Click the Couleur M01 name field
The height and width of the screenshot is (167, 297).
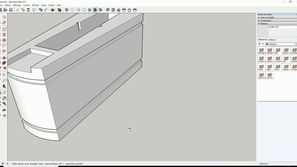283,27
